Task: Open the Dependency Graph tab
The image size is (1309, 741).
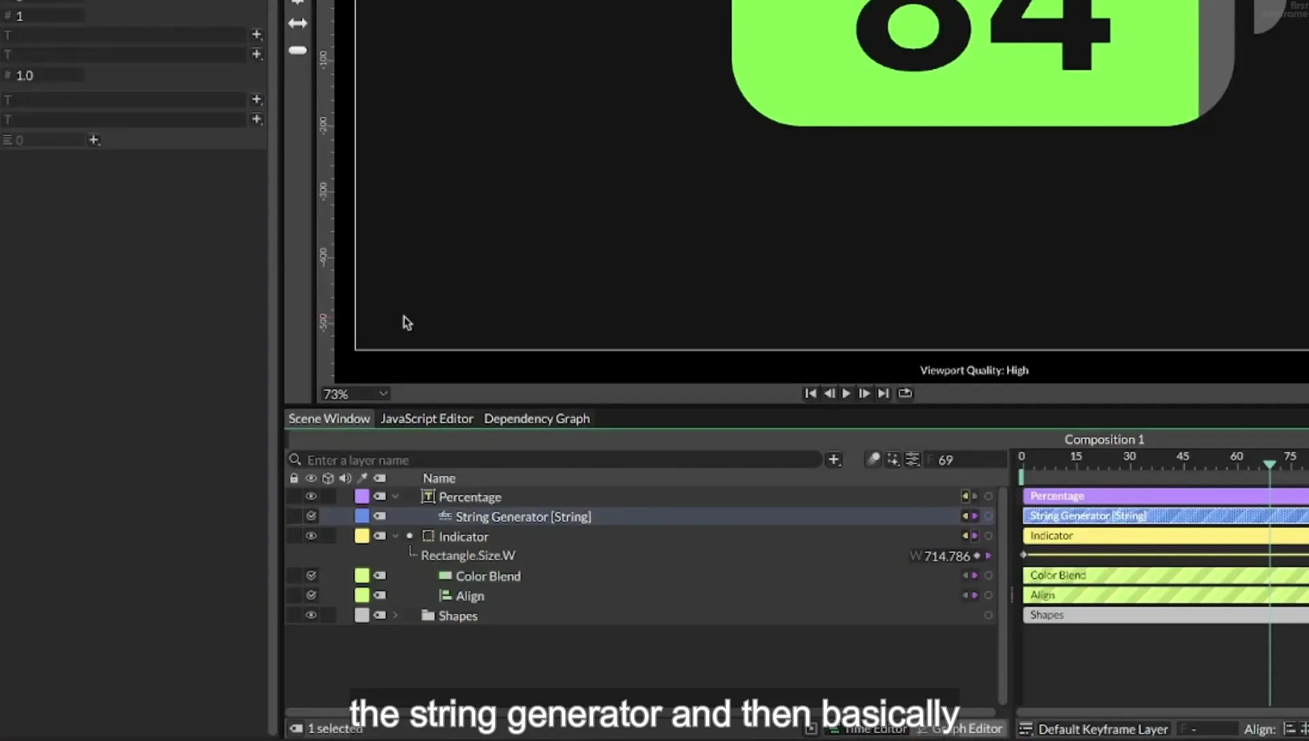Action: [x=537, y=418]
